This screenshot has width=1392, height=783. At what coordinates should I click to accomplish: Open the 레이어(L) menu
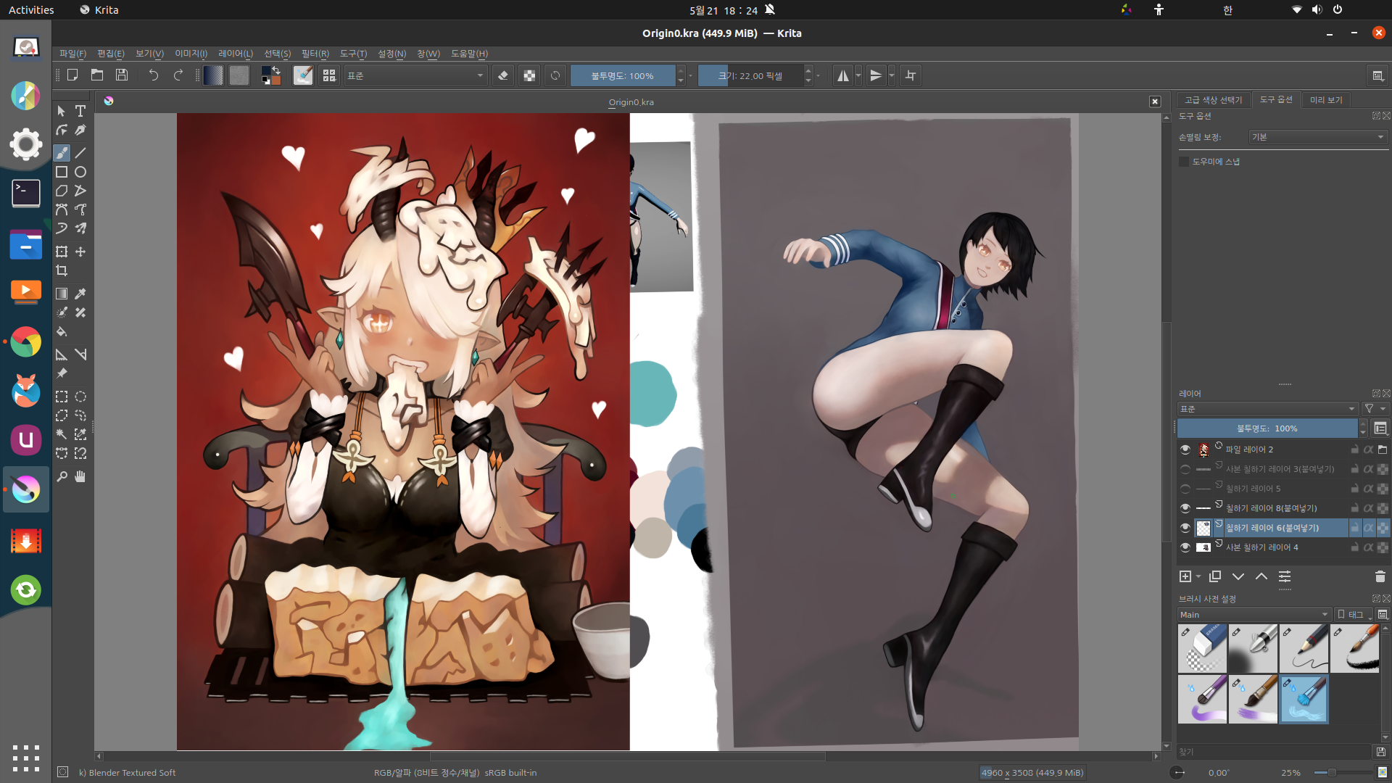(x=236, y=54)
